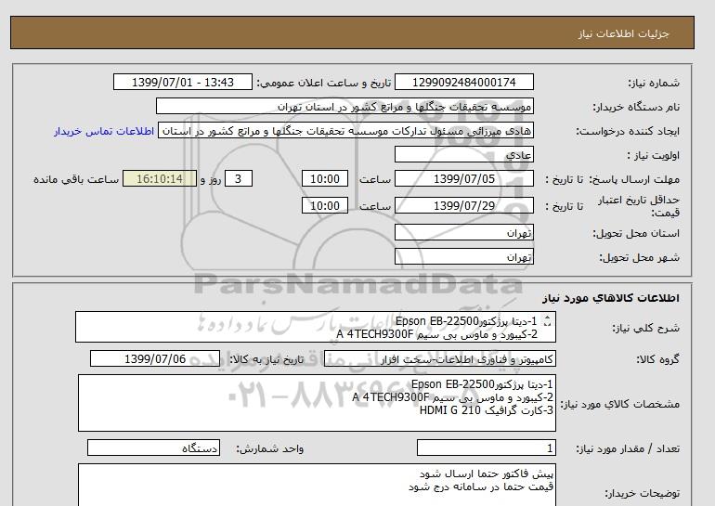Click the delivery city field تهران
This screenshot has height=506, width=715.
(463, 257)
